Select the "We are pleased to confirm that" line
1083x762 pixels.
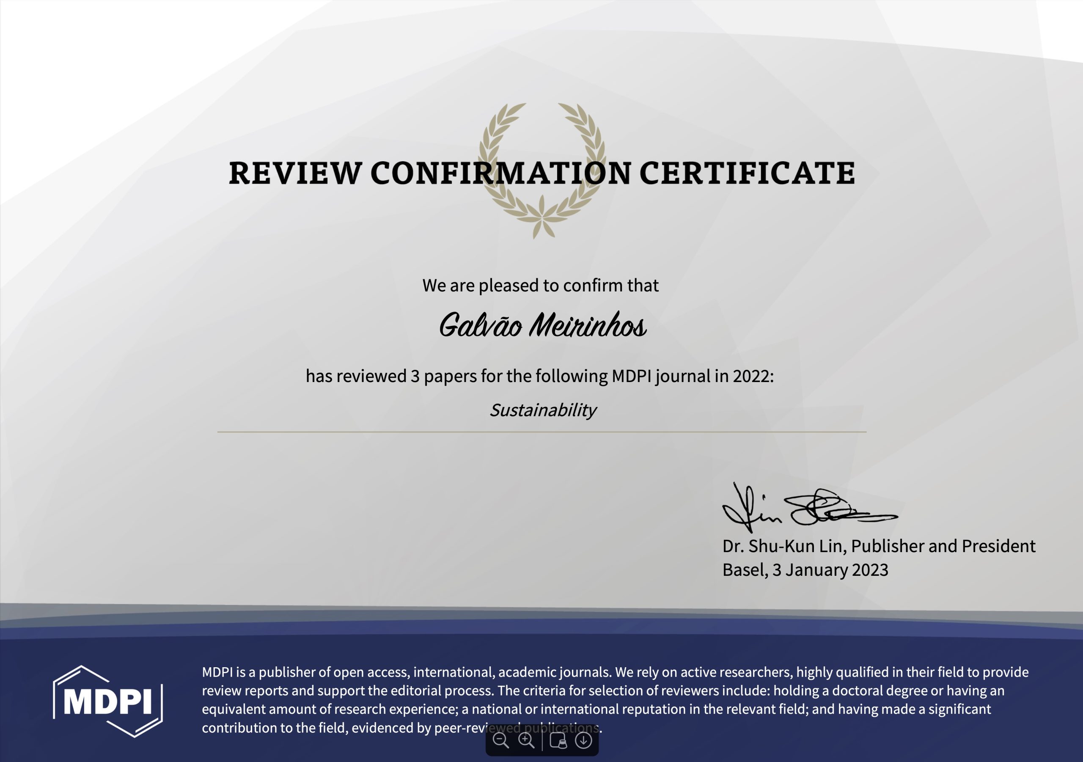pos(541,286)
